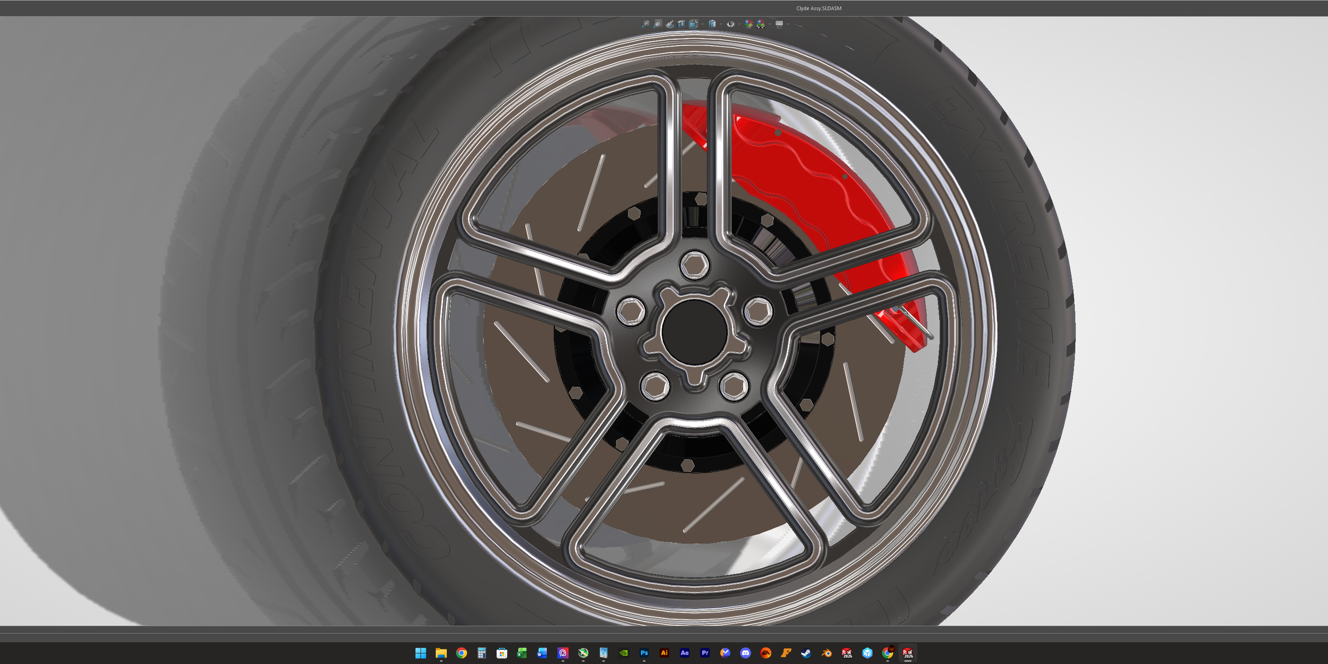Open Steam from the taskbar
This screenshot has width=1328, height=664.
(806, 653)
